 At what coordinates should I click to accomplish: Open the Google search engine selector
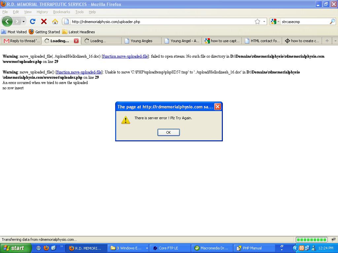click(275, 21)
